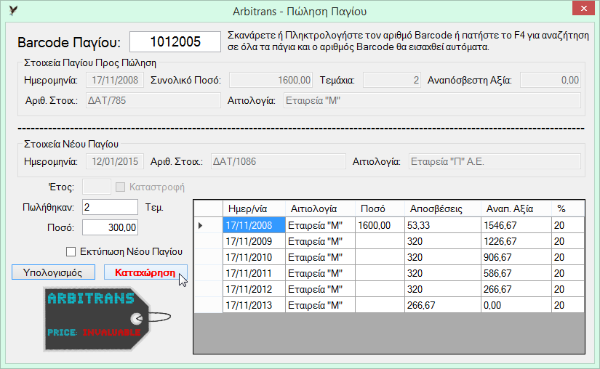
Task: Click the Αιτιολογία field Εταιρεία "Μ"
Action: click(x=432, y=100)
